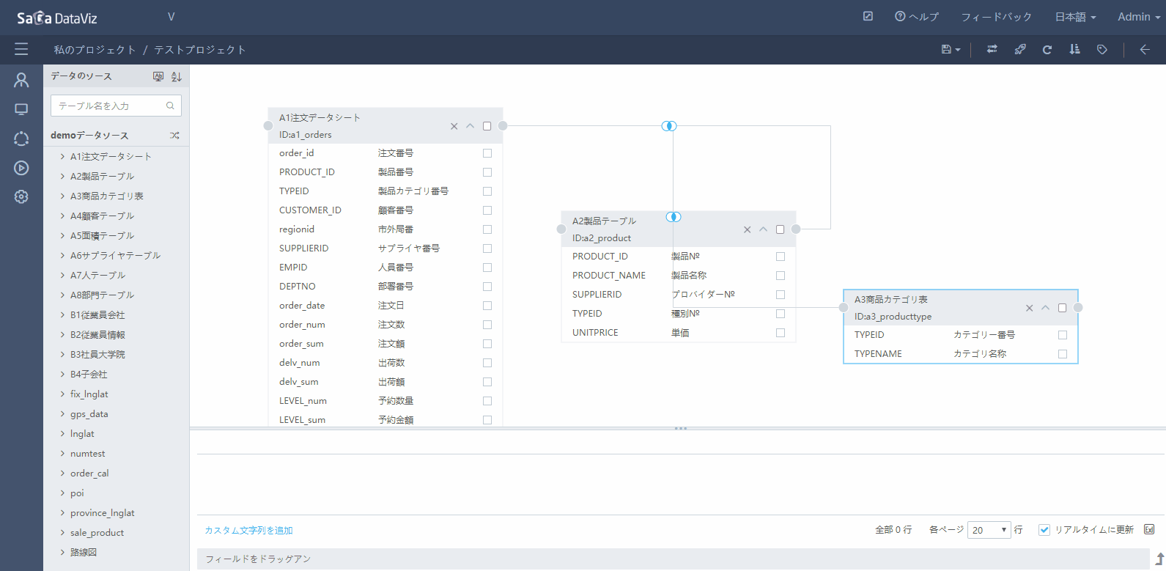
Task: Check the select-all box in A1注文データシート header
Action: pyautogui.click(x=487, y=126)
